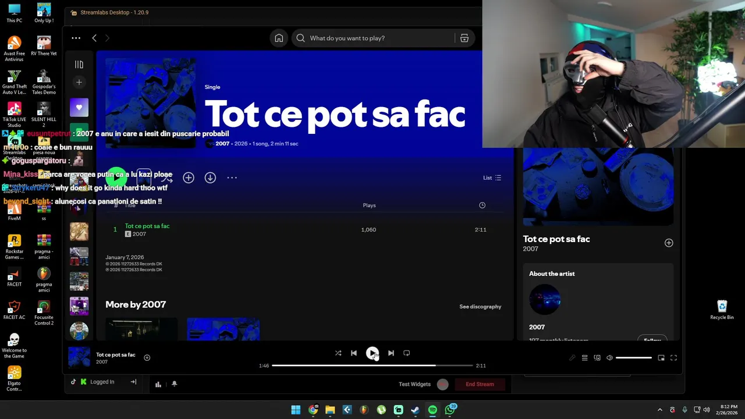Toggle shuffle in the player bar
Image resolution: width=745 pixels, height=419 pixels.
(x=338, y=353)
